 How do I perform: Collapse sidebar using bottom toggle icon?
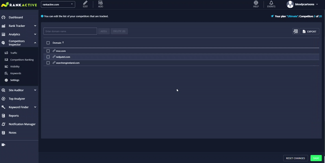[3, 145]
